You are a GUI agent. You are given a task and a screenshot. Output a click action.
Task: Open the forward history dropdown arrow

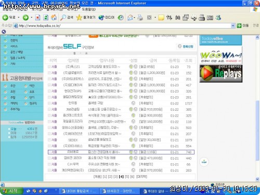(31, 18)
